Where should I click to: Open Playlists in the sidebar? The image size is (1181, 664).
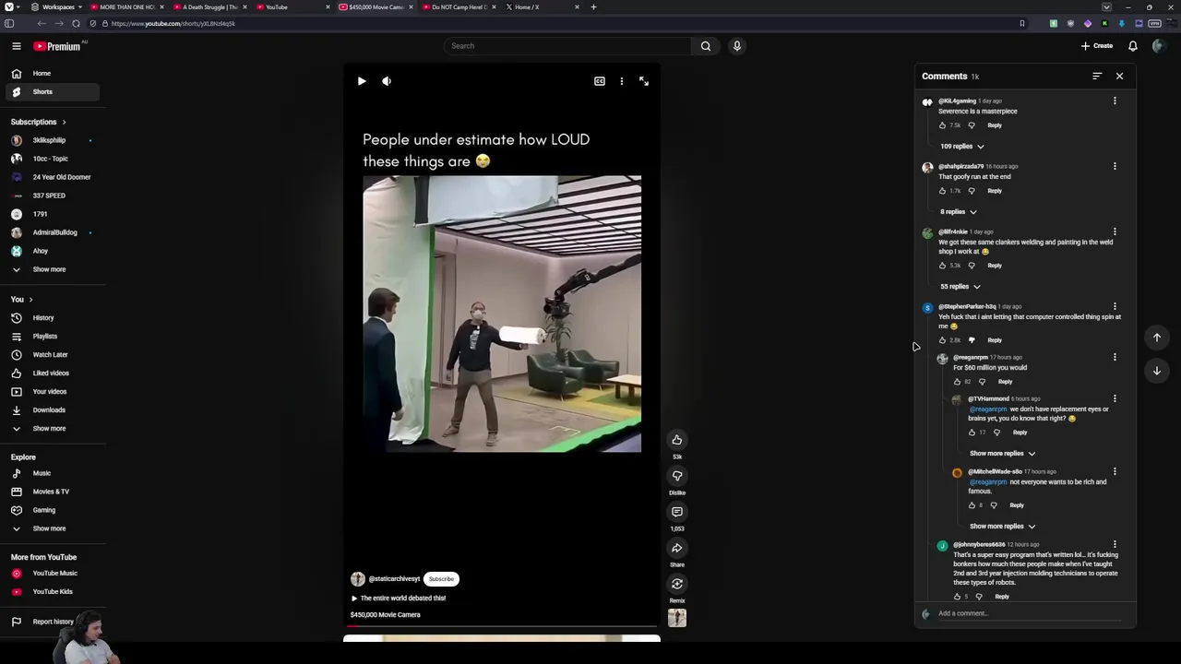click(x=52, y=337)
